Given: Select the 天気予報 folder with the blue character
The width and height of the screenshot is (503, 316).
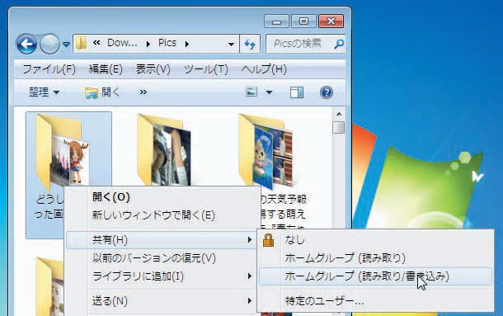Looking at the screenshot, I should coord(266,151).
